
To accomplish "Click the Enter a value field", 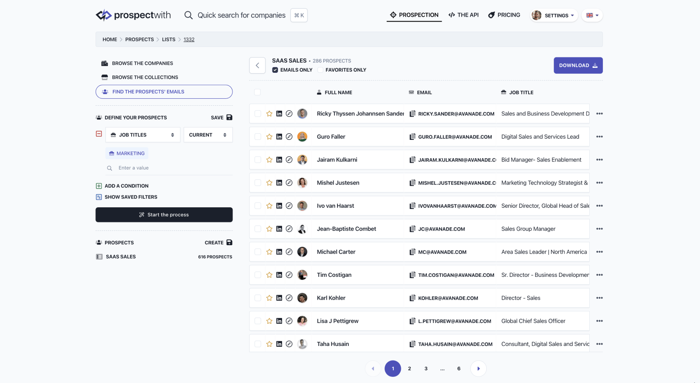I will pos(169,168).
